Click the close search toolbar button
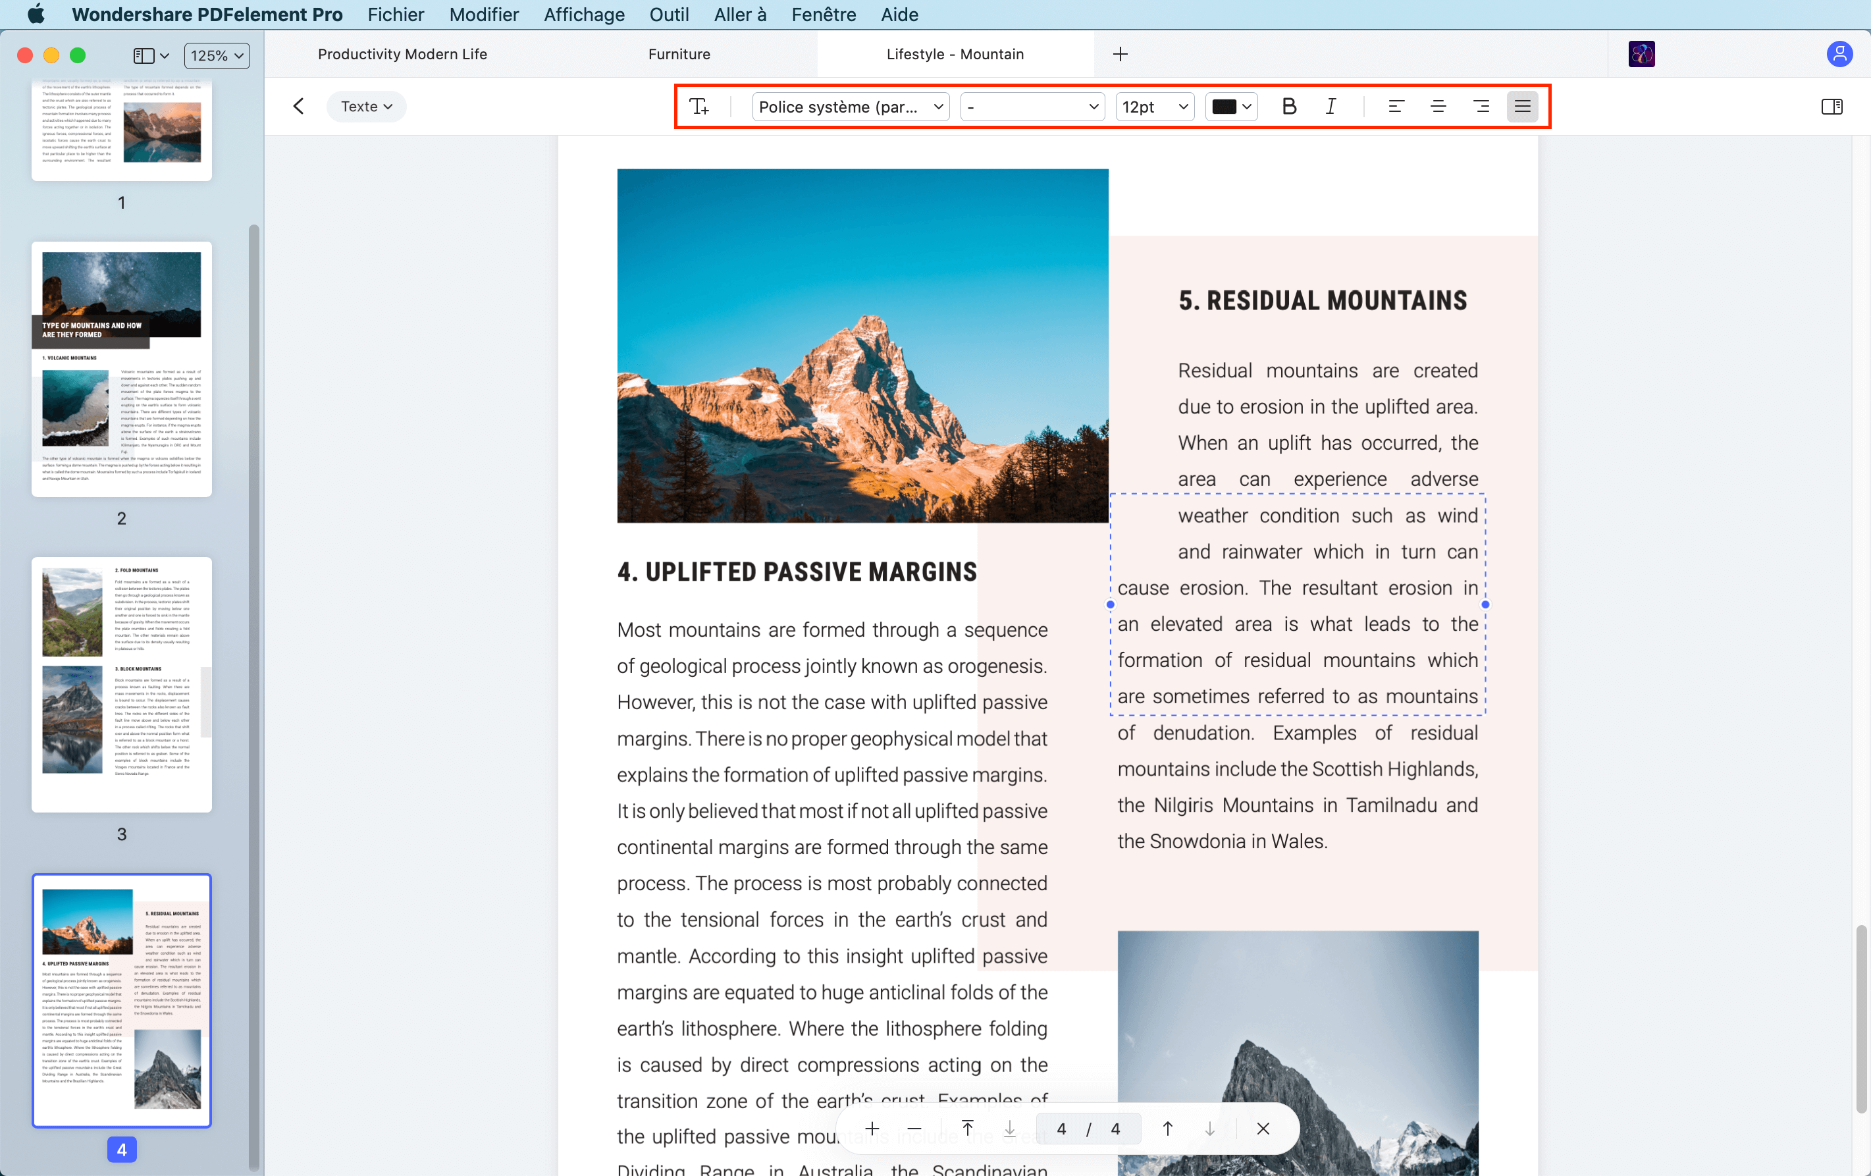The height and width of the screenshot is (1176, 1871). click(1262, 1129)
